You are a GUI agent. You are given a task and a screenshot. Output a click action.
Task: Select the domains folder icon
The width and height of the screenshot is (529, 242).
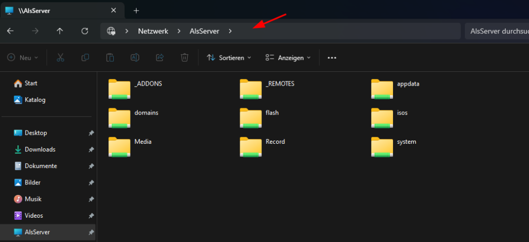coord(120,118)
